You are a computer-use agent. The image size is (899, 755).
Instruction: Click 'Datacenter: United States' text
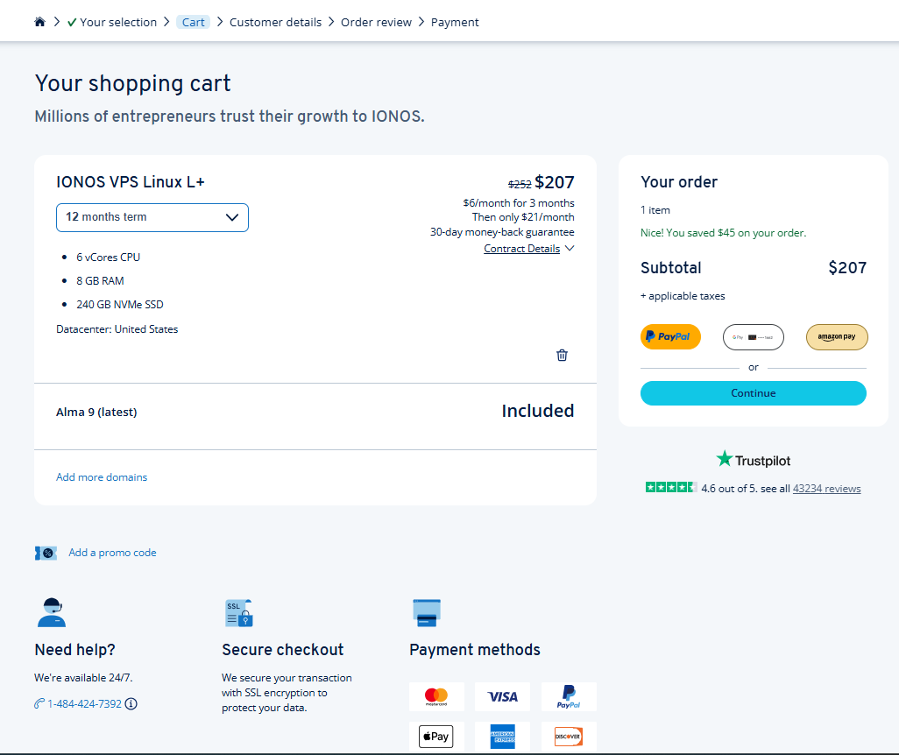point(117,329)
